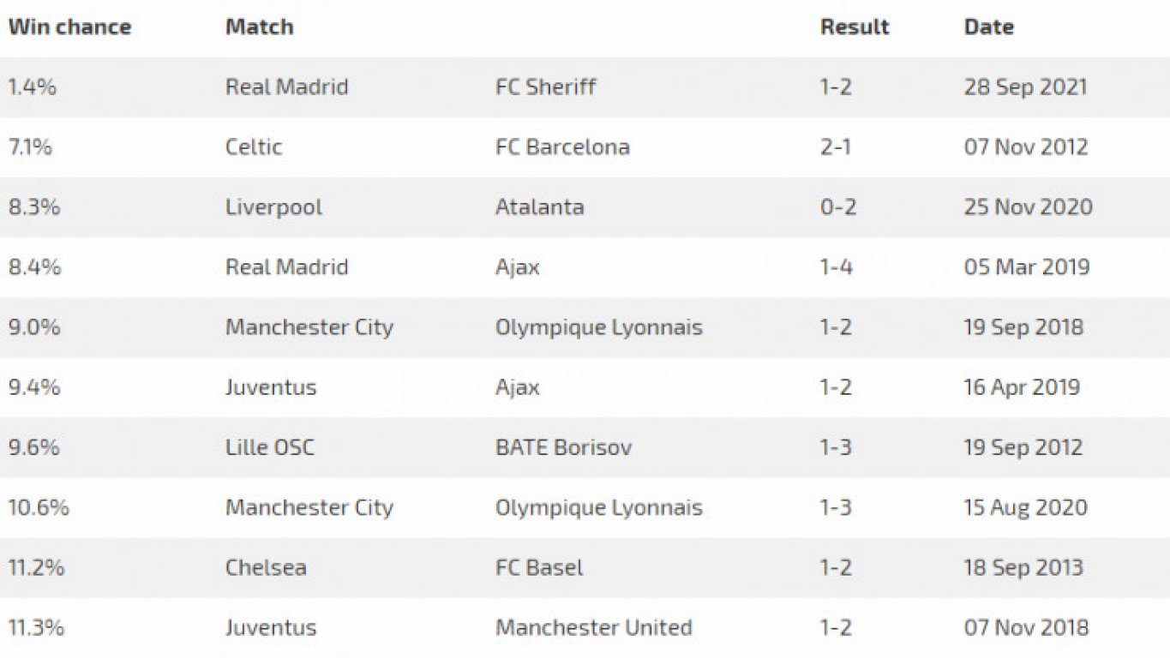1170x658 pixels.
Task: Click the Date column header
Action: point(989,27)
